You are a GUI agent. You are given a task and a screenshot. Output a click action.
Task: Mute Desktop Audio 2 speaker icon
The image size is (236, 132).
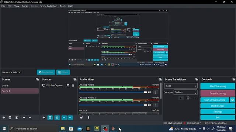tap(149, 105)
